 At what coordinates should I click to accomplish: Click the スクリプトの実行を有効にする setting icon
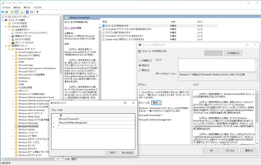point(104,33)
